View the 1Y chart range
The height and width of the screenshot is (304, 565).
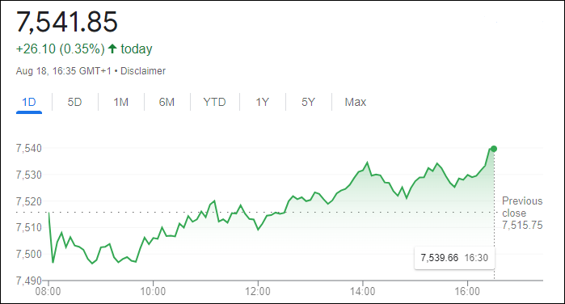pos(263,103)
